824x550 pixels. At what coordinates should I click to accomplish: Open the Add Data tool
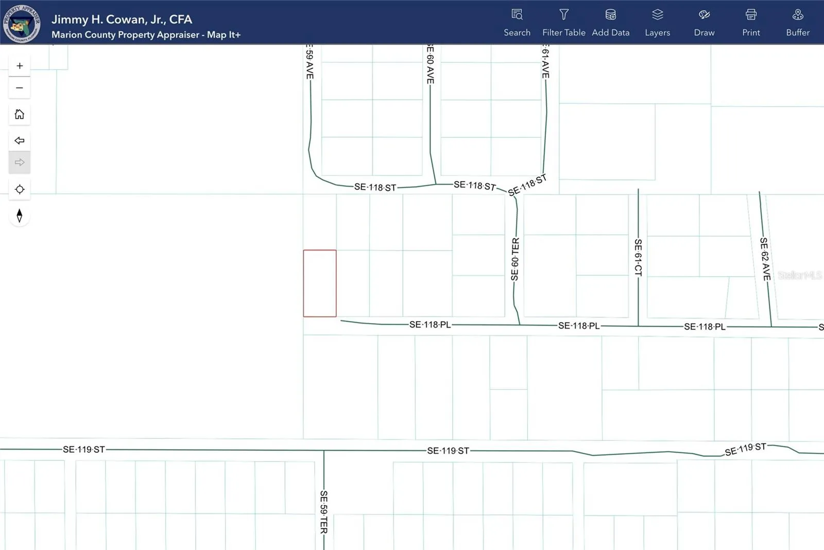click(611, 23)
